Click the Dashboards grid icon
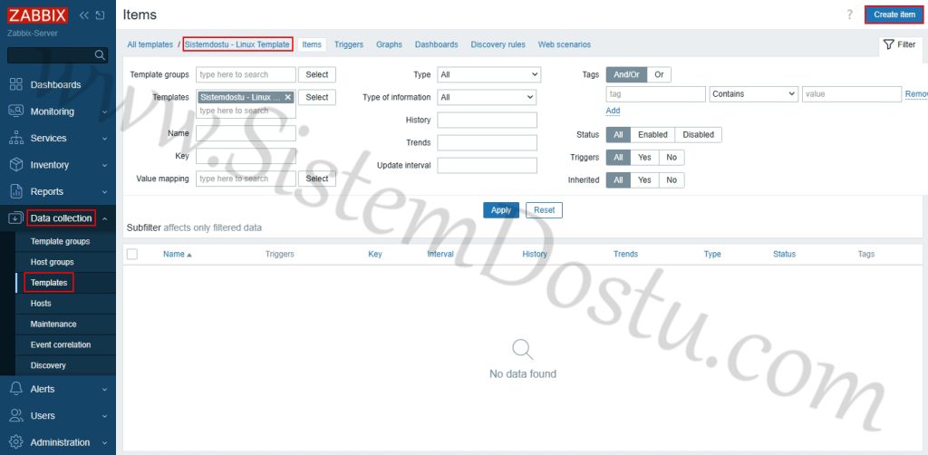 tap(16, 84)
